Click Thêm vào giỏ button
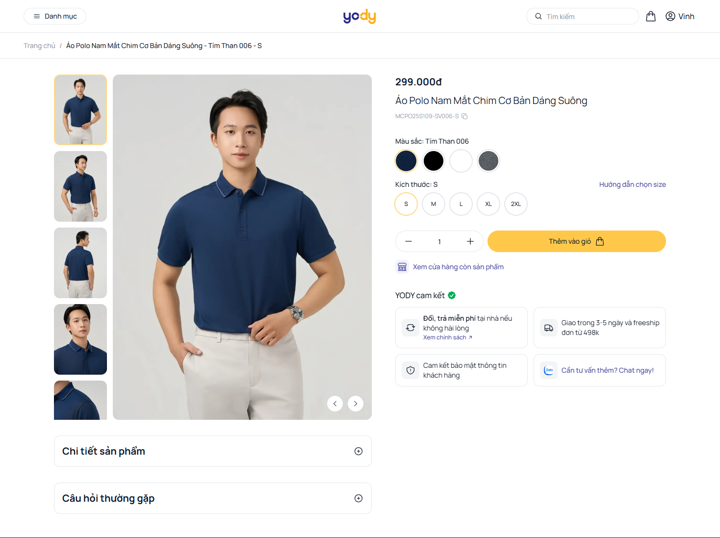The height and width of the screenshot is (538, 720). [576, 241]
